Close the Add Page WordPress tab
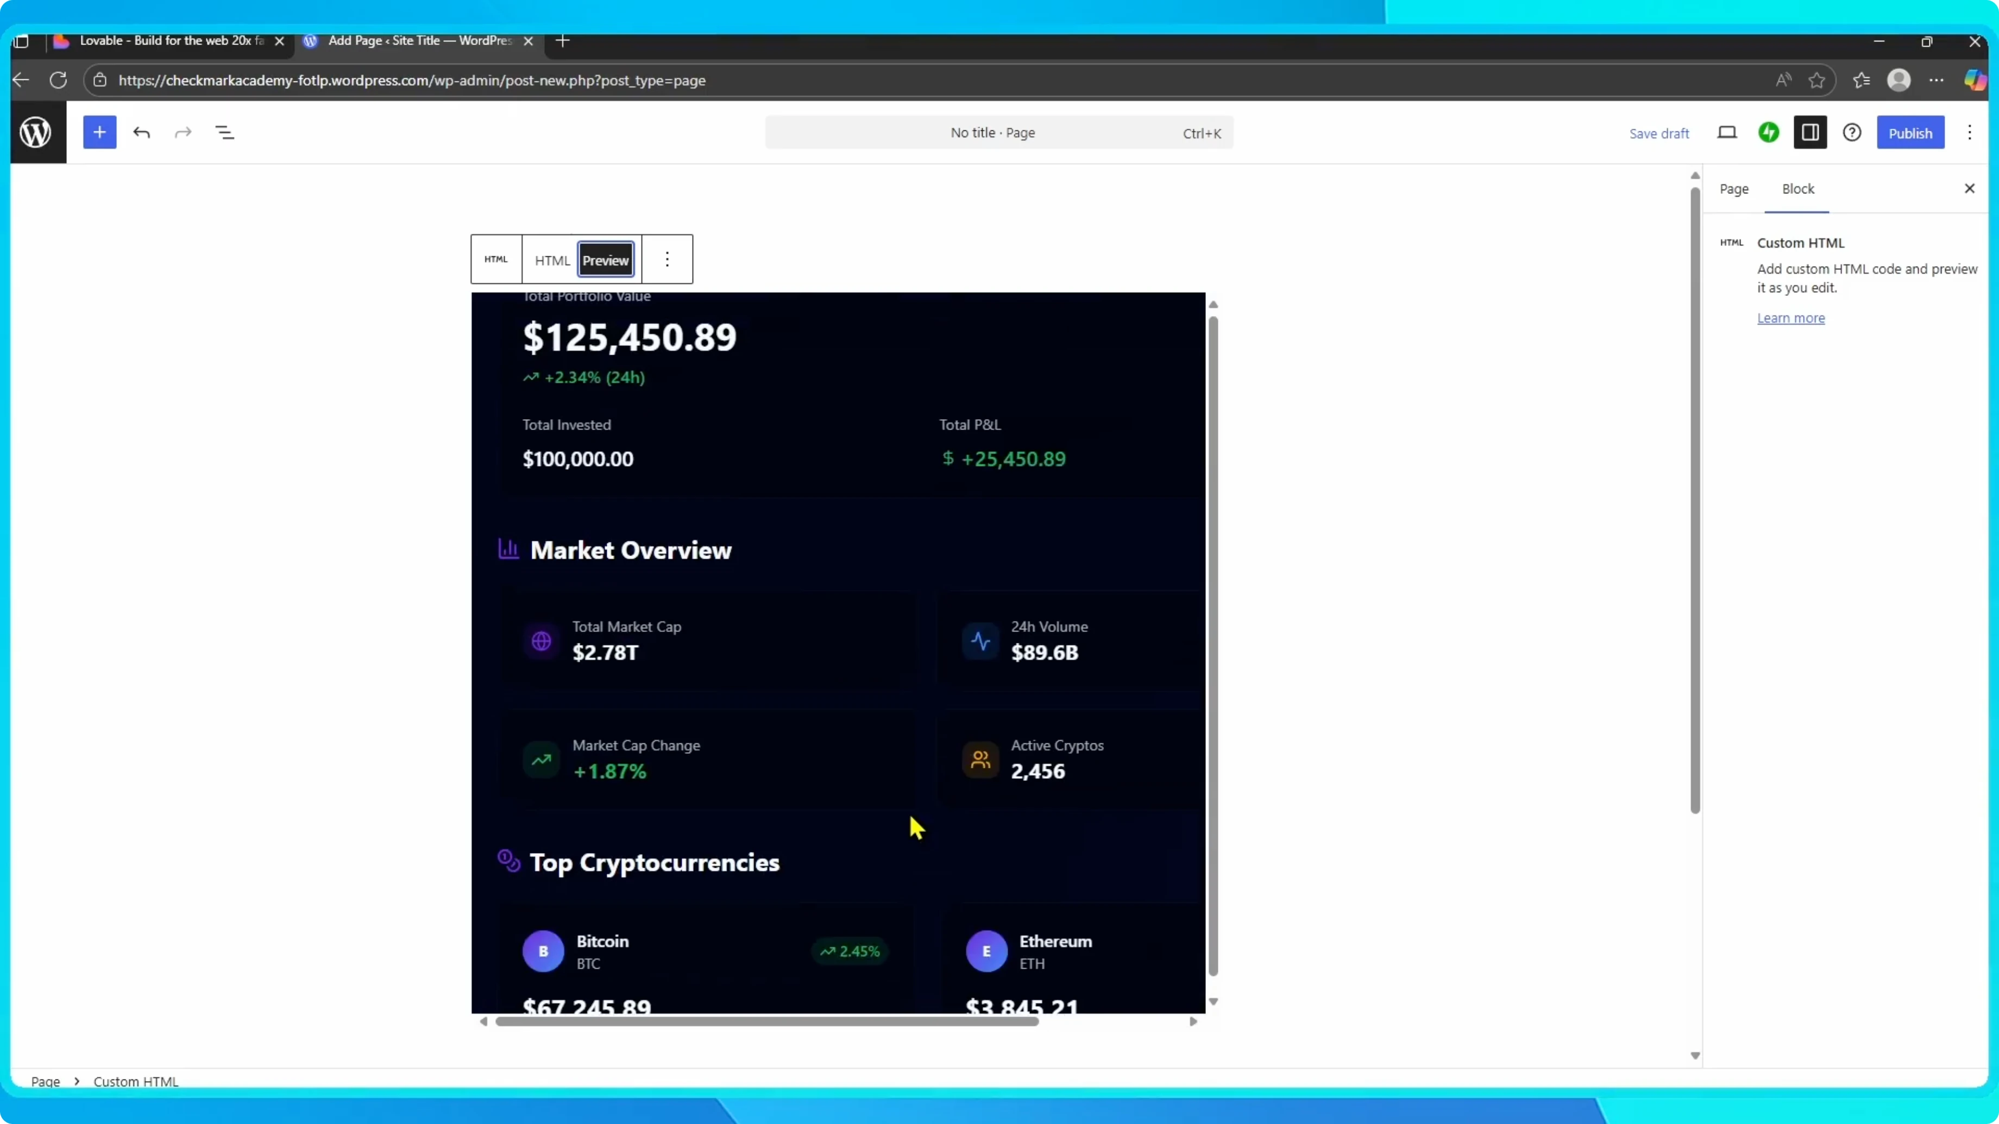 click(529, 41)
